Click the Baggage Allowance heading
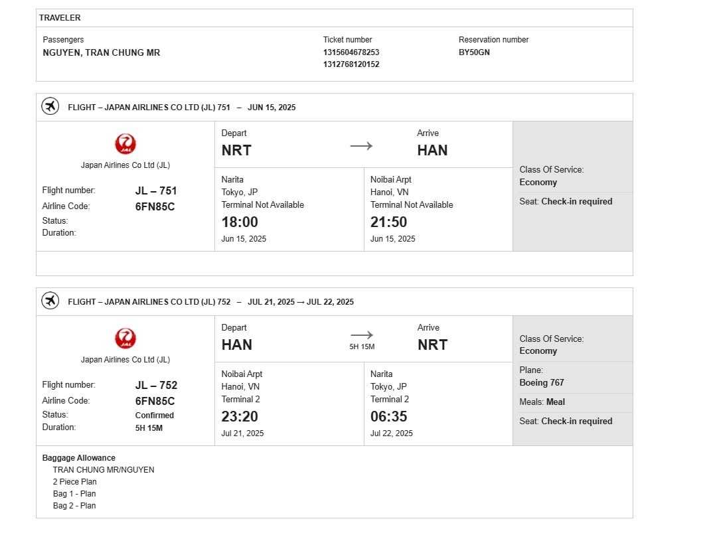 (x=79, y=458)
